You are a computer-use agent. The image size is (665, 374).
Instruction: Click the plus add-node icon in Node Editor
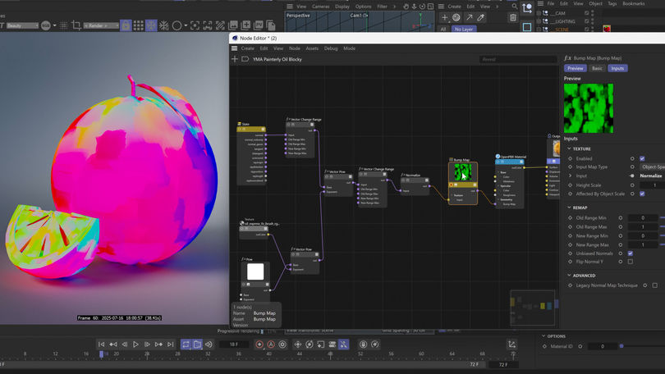point(235,59)
